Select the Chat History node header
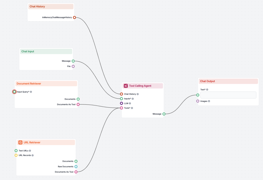The height and width of the screenshot is (180, 263). pyautogui.click(x=51, y=7)
